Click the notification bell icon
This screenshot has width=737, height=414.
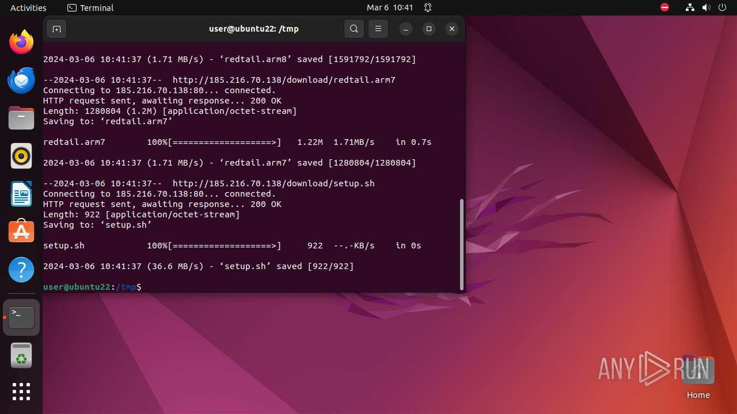pyautogui.click(x=428, y=7)
